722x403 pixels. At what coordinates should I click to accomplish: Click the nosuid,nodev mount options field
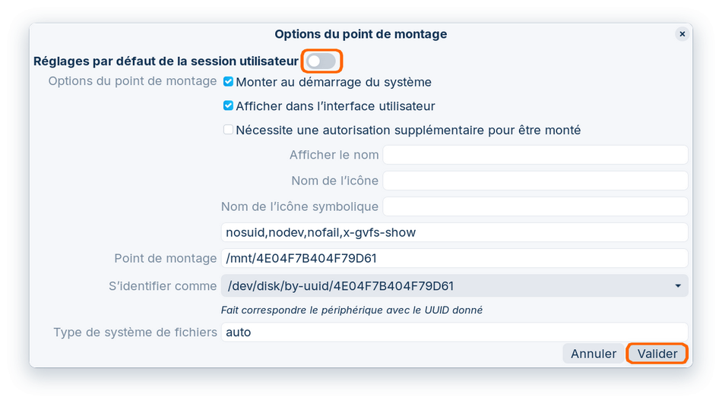click(454, 232)
